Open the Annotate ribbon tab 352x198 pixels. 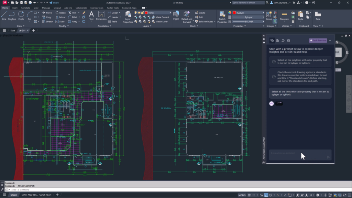(x=25, y=8)
